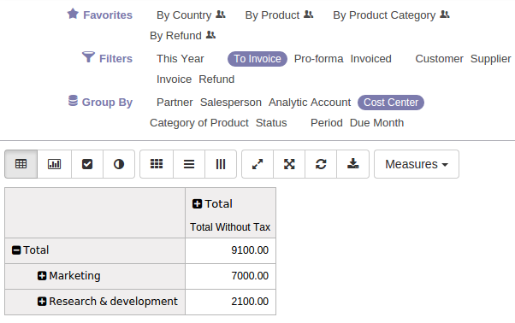The height and width of the screenshot is (323, 515).
Task: Expand the Research & development row
Action: [x=42, y=302]
